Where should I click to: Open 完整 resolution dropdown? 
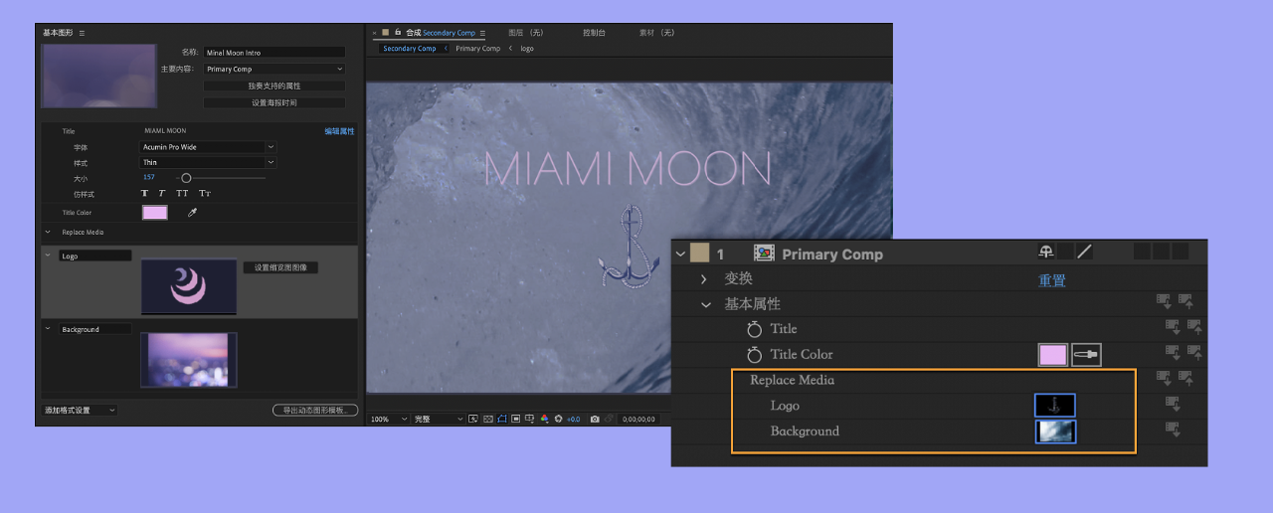tap(438, 419)
